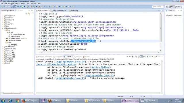The width and height of the screenshot is (184, 103).
Task: Click the Package Explorer horizontal scrollbar
Action: [12, 93]
